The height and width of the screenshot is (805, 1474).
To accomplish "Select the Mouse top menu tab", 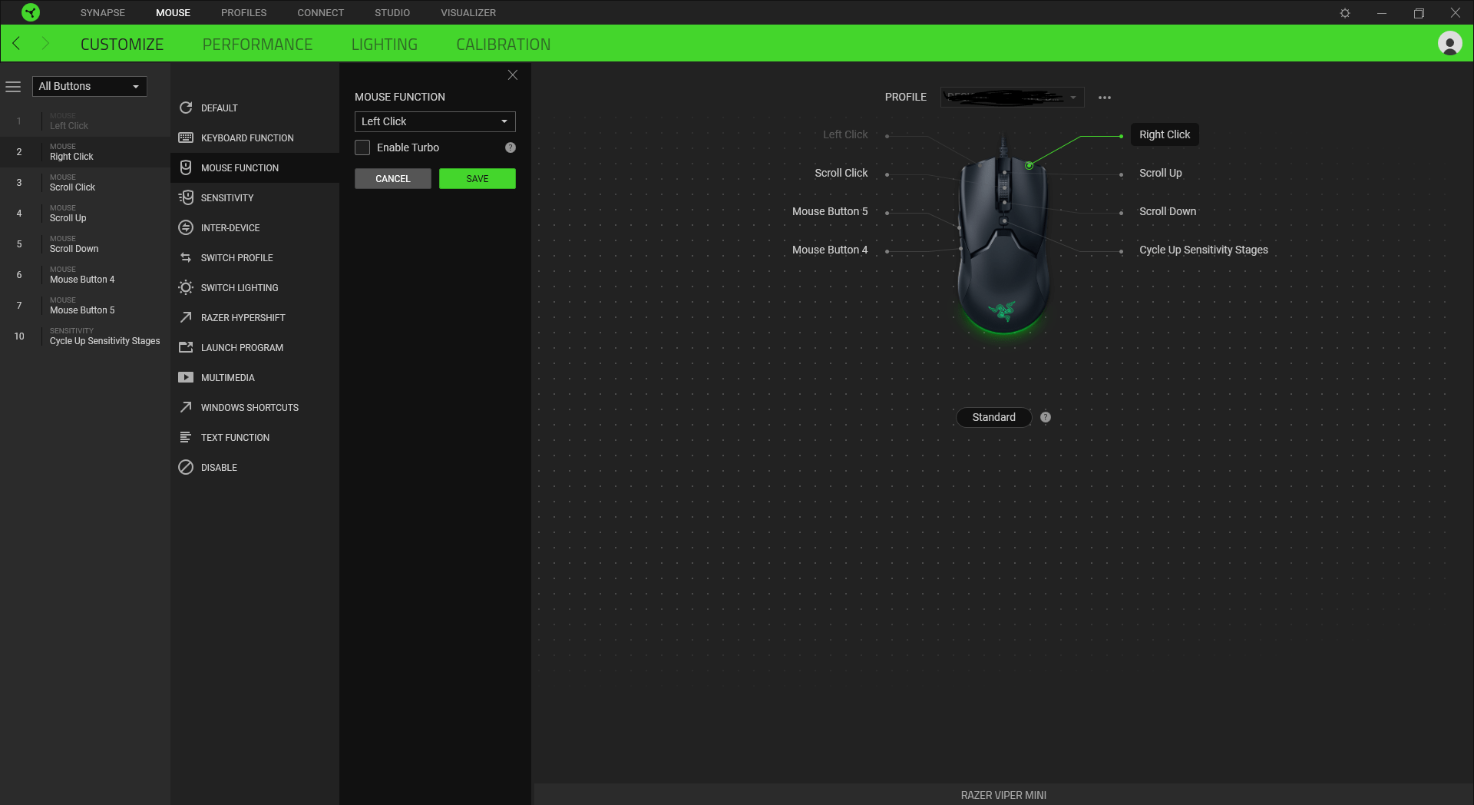I will tap(173, 13).
